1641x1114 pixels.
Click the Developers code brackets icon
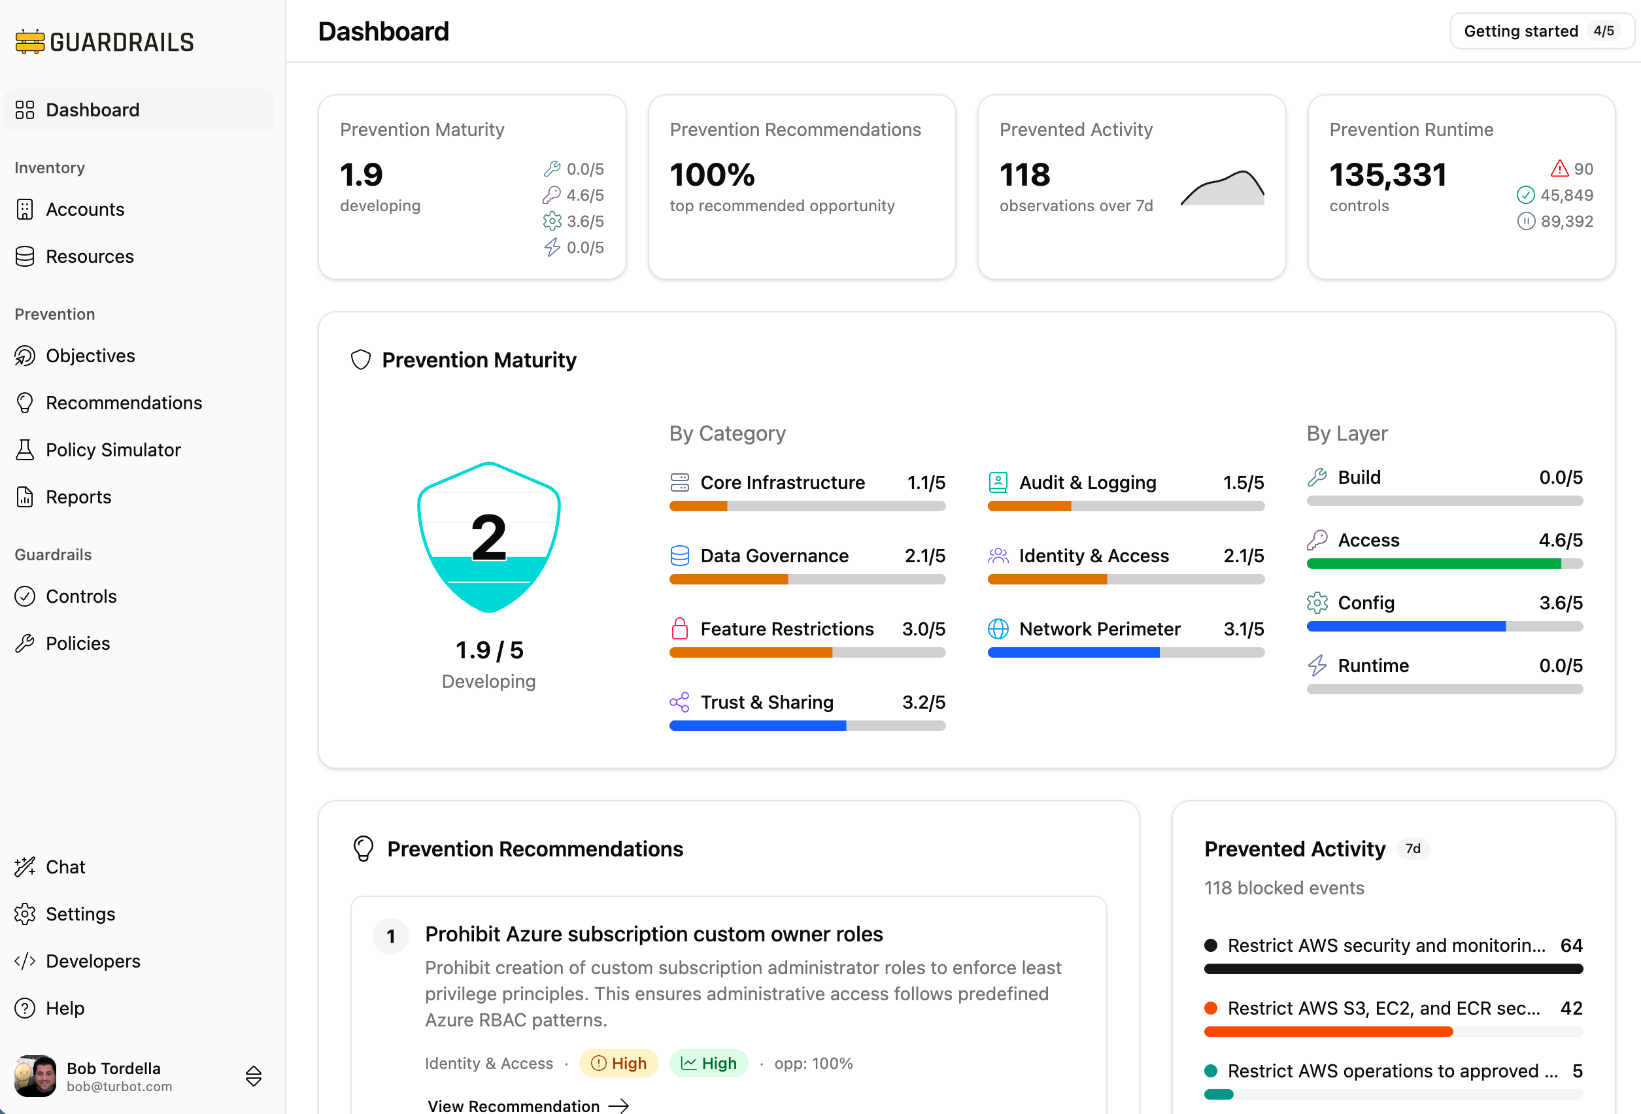(25, 961)
